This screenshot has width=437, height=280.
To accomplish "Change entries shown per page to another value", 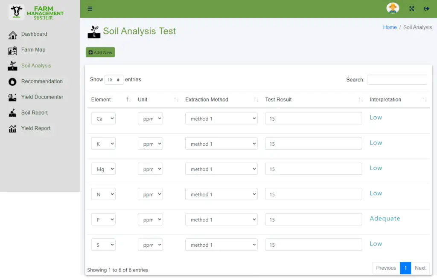I will click(114, 79).
